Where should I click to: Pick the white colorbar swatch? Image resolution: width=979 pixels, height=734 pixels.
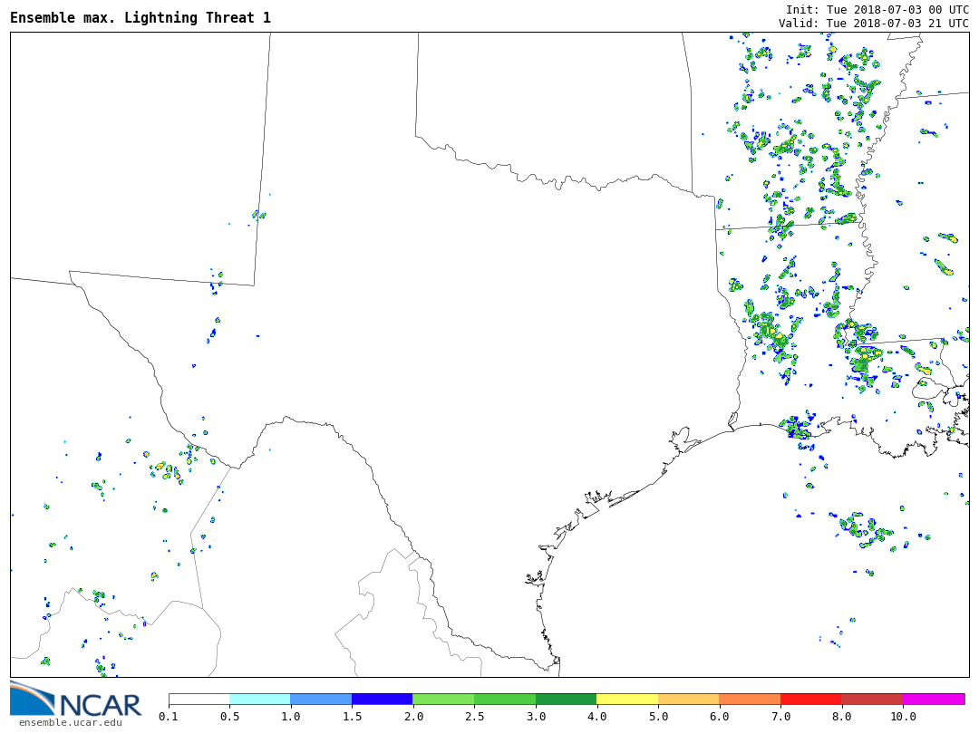click(199, 700)
